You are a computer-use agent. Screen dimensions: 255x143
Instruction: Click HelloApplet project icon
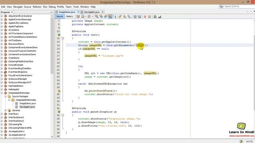point(6,89)
